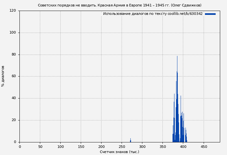Click the x-axis tick label 100
227x155 pixels.
click(x=61, y=147)
